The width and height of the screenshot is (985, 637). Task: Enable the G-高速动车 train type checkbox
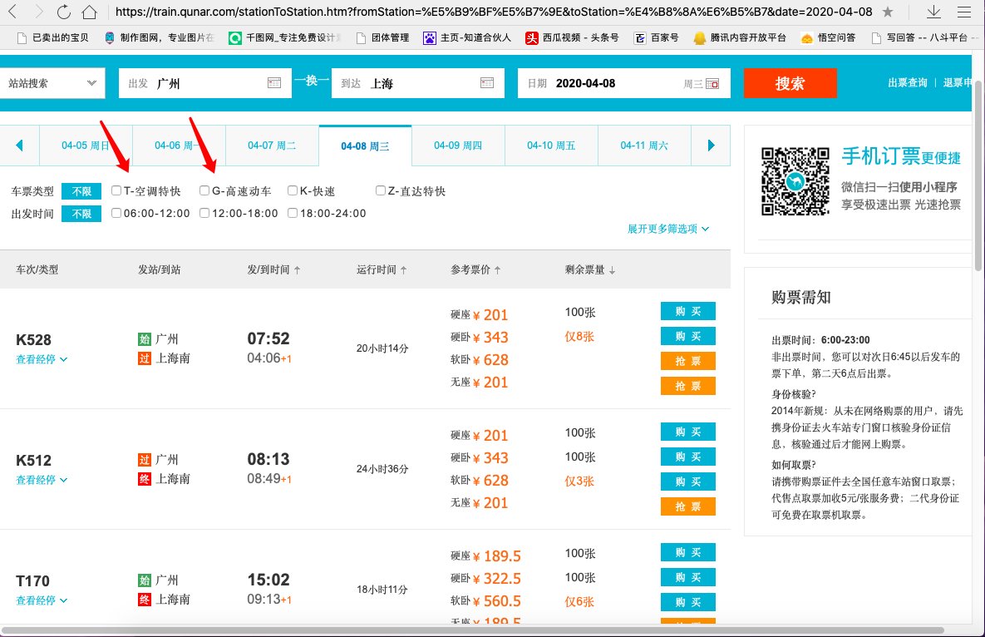tap(204, 190)
